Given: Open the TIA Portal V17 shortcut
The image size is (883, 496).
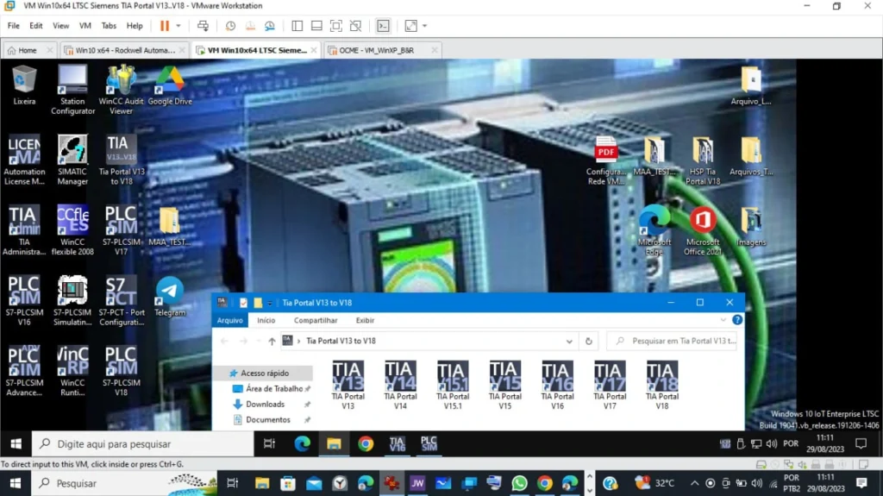Looking at the screenshot, I should 610,385.
